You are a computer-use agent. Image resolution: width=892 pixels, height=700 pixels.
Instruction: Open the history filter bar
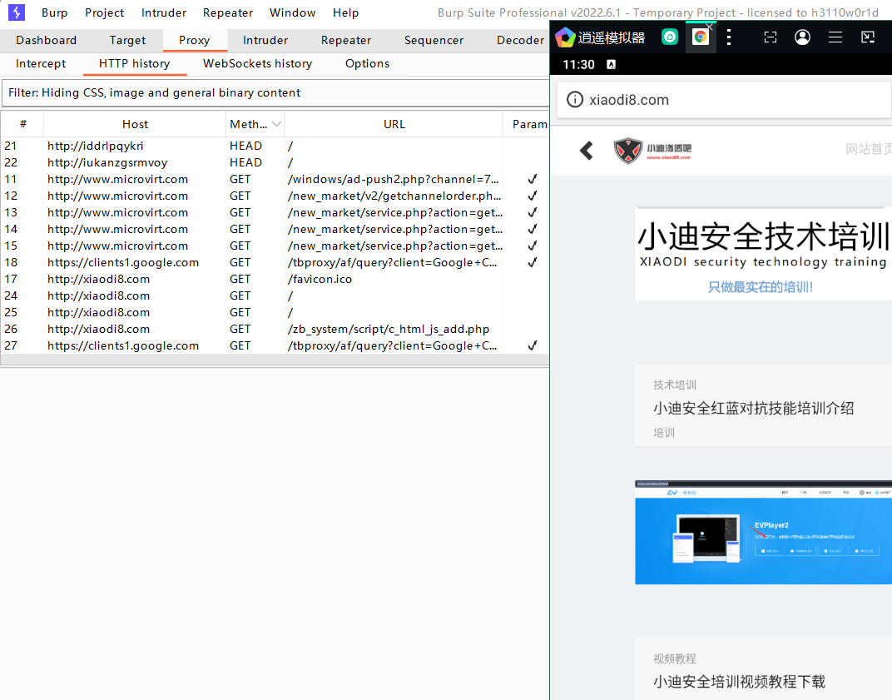[x=275, y=92]
